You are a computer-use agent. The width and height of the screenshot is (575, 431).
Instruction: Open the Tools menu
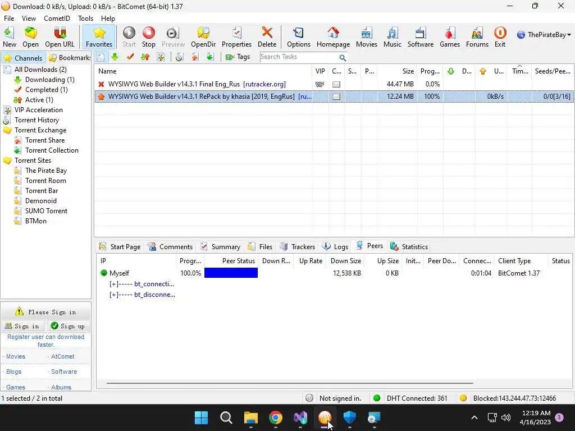click(85, 19)
